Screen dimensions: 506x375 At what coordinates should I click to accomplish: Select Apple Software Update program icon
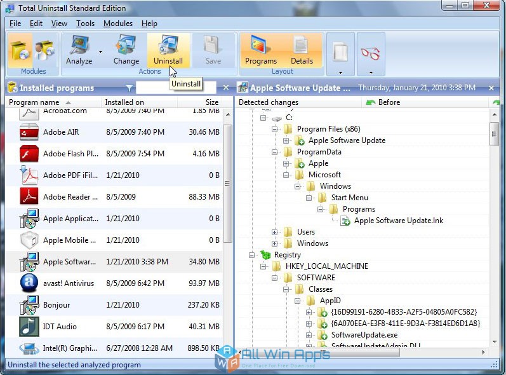point(29,262)
